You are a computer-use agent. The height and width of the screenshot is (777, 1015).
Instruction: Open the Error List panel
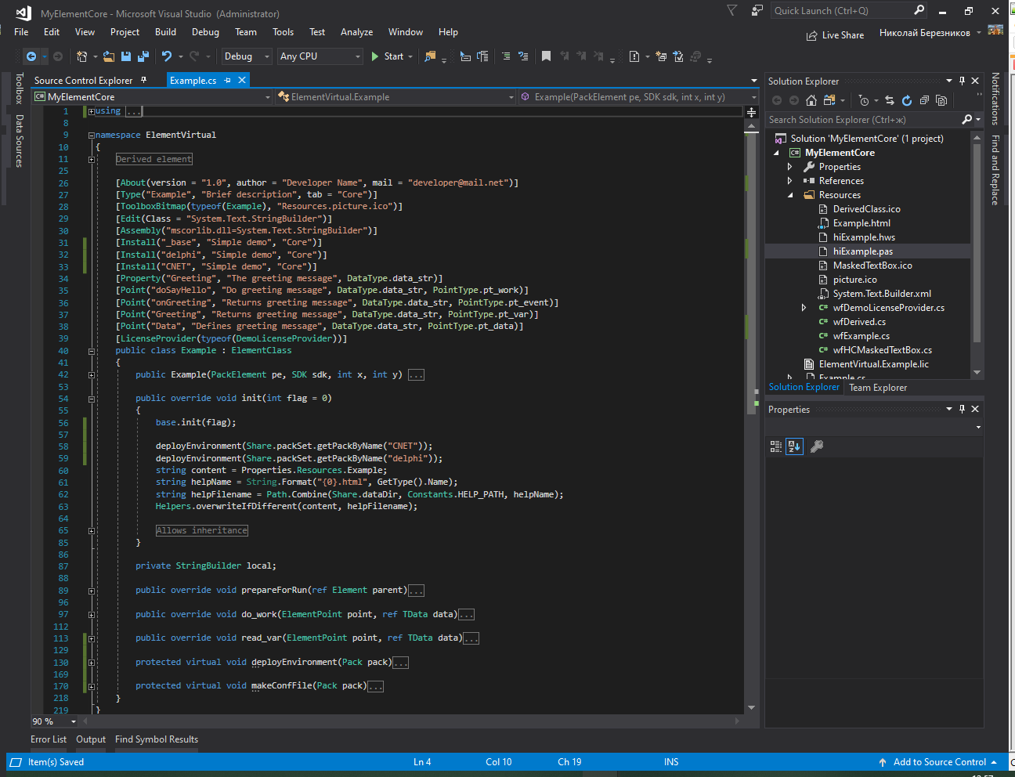[x=49, y=739]
